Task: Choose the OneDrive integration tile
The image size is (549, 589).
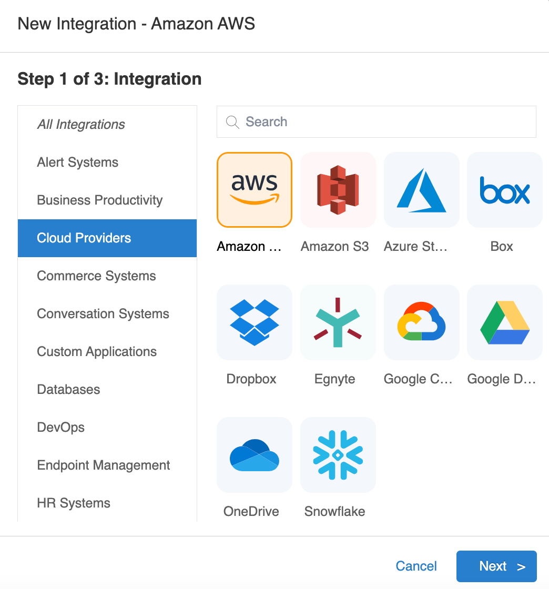Action: tap(255, 455)
